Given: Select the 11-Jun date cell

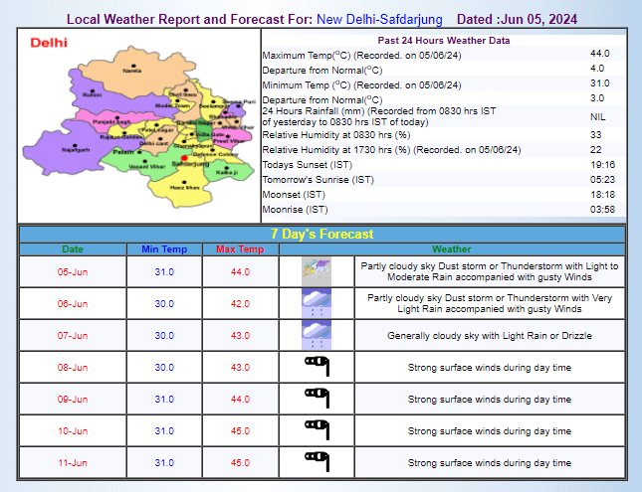Looking at the screenshot, I should click(73, 462).
